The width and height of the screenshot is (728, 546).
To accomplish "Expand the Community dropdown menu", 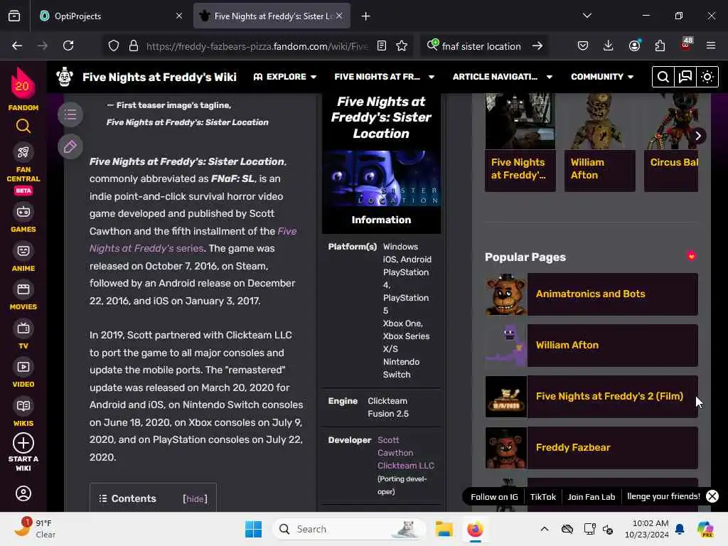I will (x=602, y=77).
